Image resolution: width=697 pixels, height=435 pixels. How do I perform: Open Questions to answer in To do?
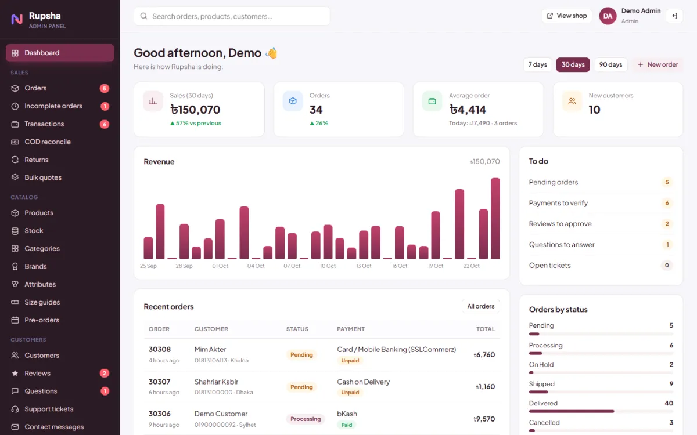[x=601, y=245]
